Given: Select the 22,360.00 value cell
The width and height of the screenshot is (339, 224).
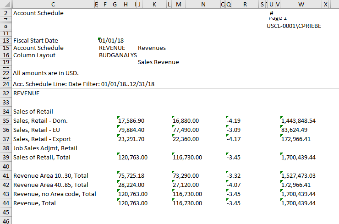Looking at the screenshot, I should pos(186,139).
